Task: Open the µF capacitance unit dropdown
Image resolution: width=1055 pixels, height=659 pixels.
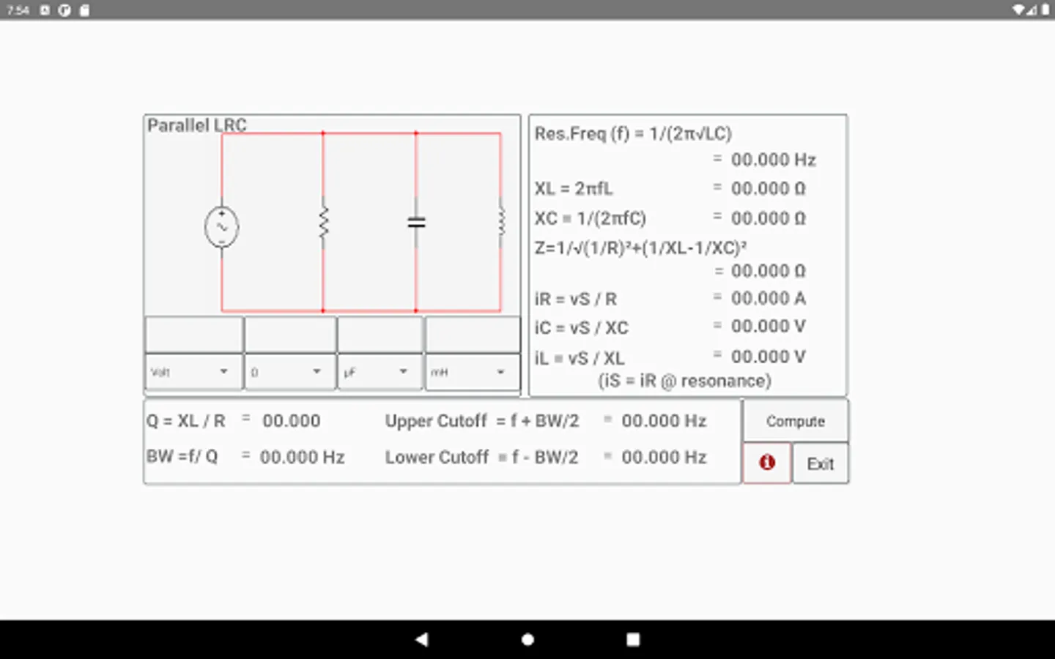Action: click(380, 372)
